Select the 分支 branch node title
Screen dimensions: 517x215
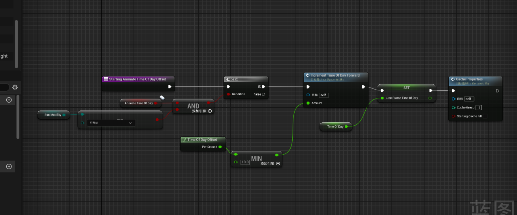tap(235, 79)
